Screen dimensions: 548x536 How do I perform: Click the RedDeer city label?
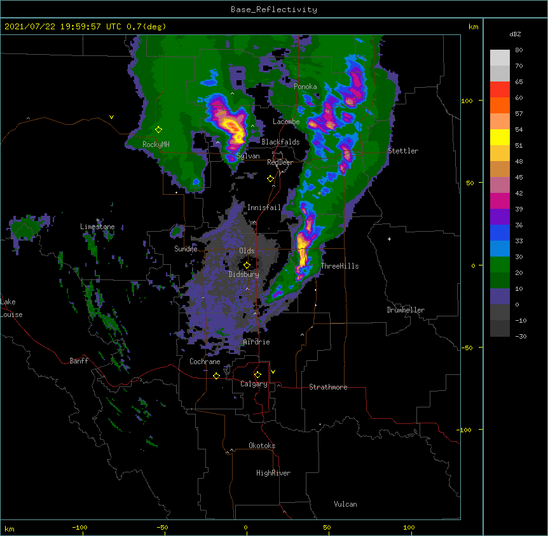(280, 162)
